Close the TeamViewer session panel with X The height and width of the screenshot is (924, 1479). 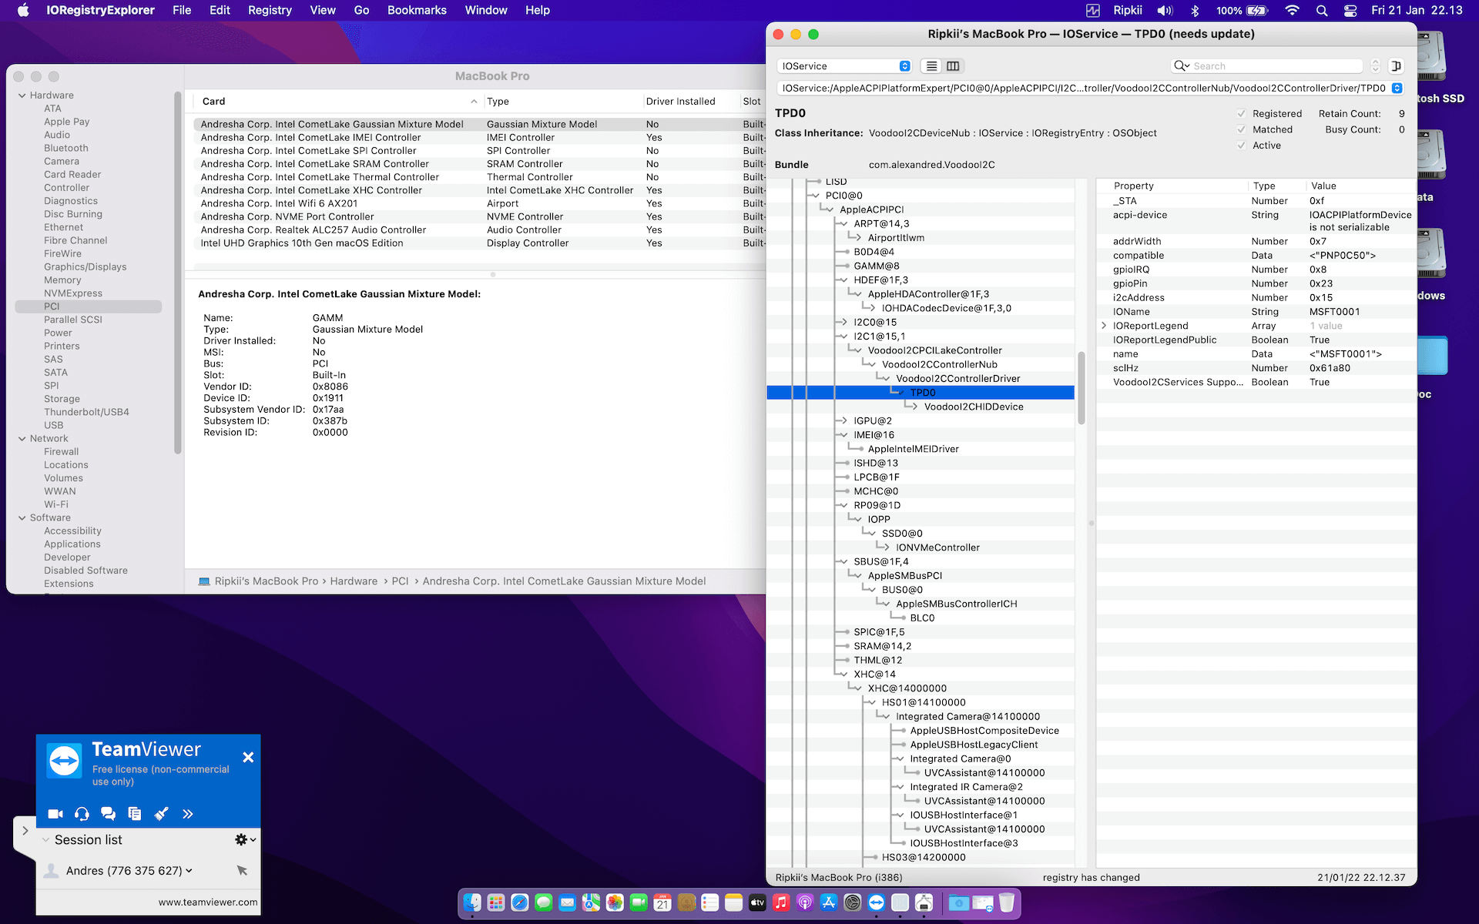[x=248, y=758]
